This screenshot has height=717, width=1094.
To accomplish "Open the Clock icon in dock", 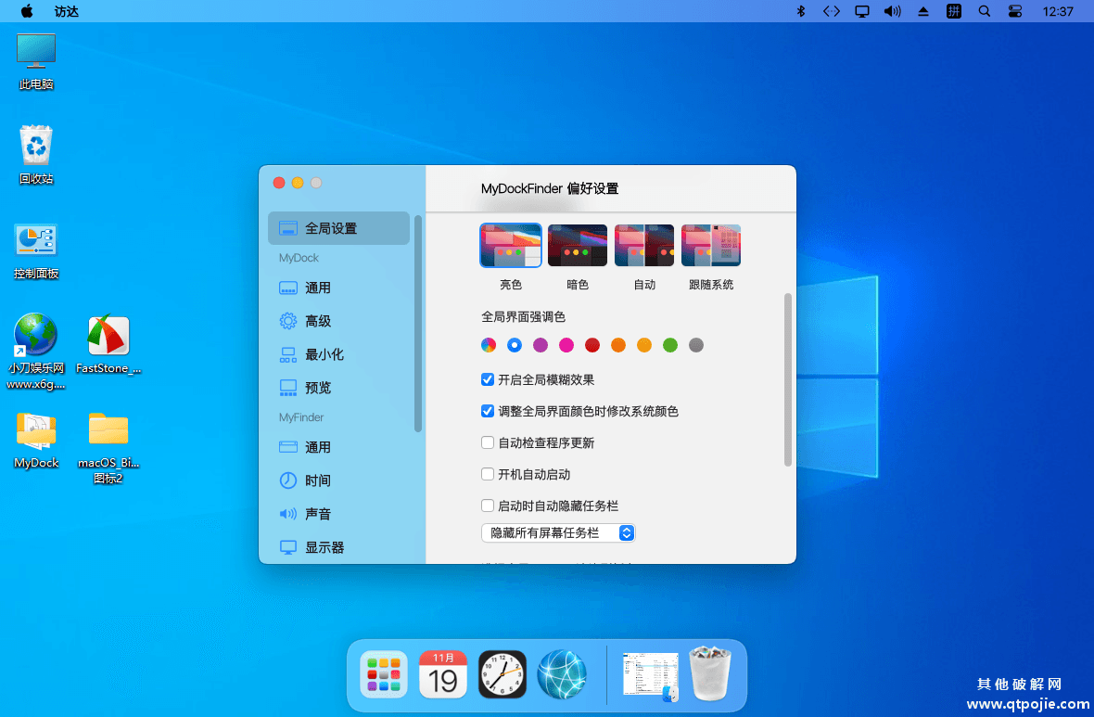I will [x=502, y=674].
